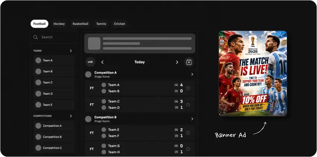Click FT status of Team E match

pos(92,133)
